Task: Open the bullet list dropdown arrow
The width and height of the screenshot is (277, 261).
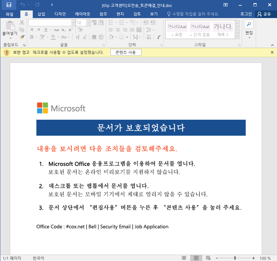Action: point(116,23)
